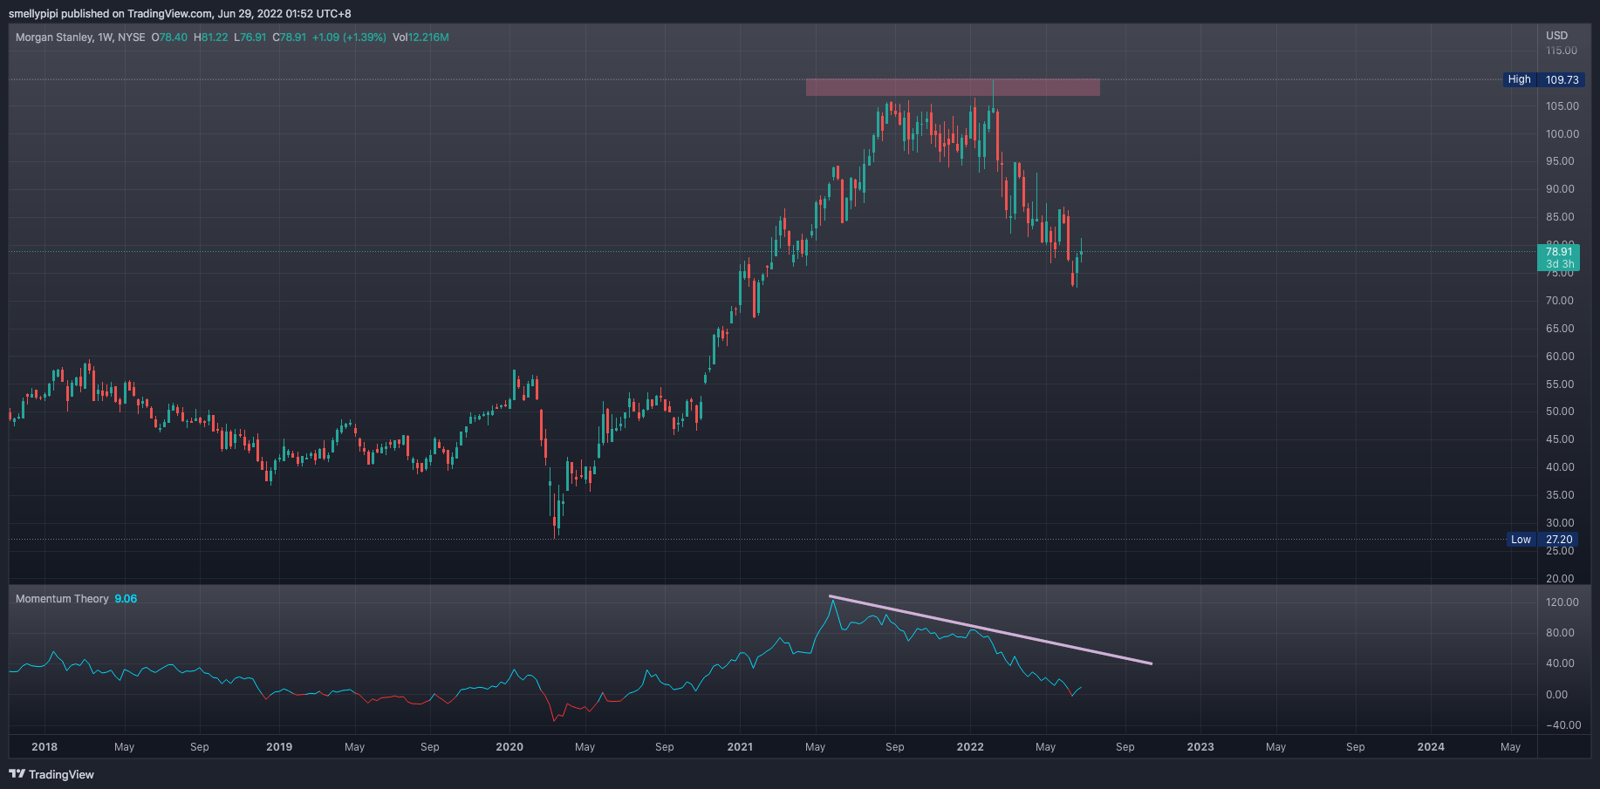Select the pink resistance zone rectangle
The width and height of the screenshot is (1600, 789).
pyautogui.click(x=953, y=87)
